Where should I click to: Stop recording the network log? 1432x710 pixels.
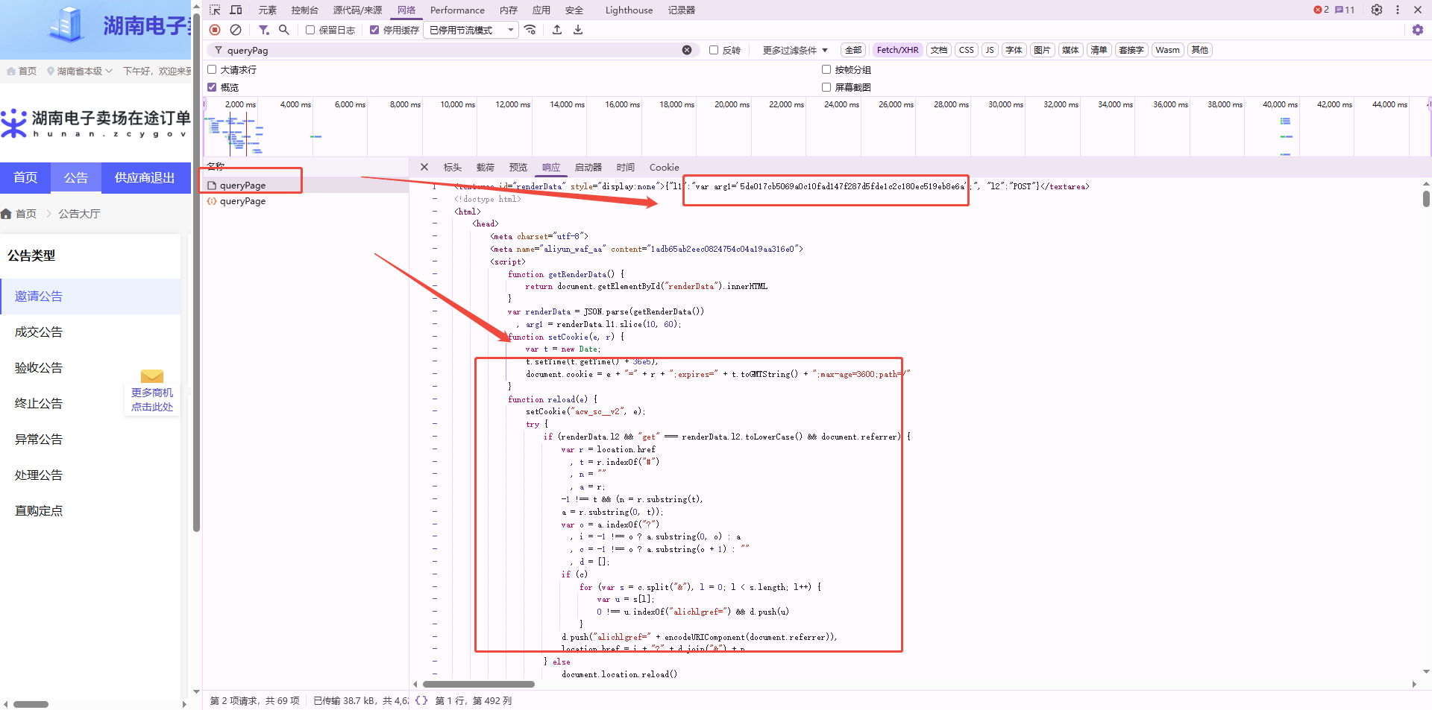tap(215, 30)
